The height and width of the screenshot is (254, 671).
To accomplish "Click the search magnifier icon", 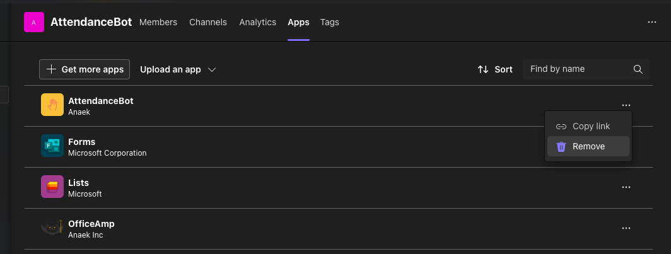I will click(x=638, y=69).
